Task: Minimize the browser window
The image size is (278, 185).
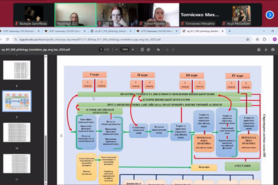Action: (264, 31)
